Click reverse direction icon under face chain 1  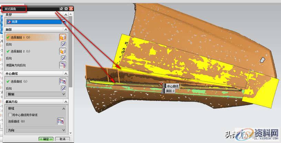[63, 44]
